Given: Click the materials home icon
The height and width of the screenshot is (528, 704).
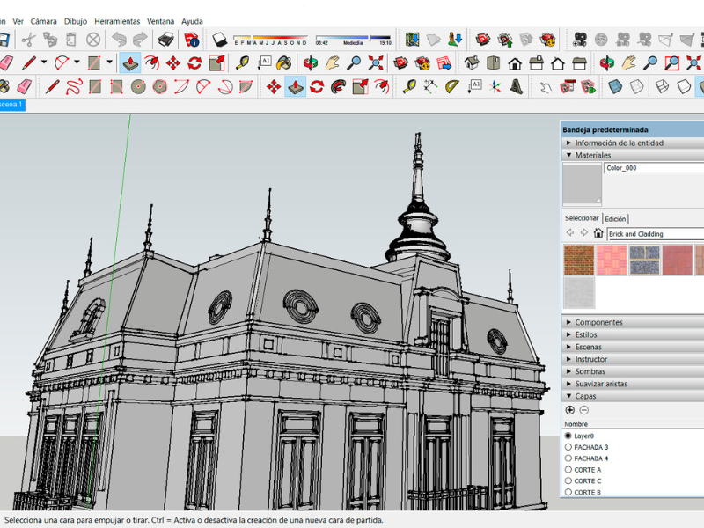Looking at the screenshot, I should (x=598, y=233).
